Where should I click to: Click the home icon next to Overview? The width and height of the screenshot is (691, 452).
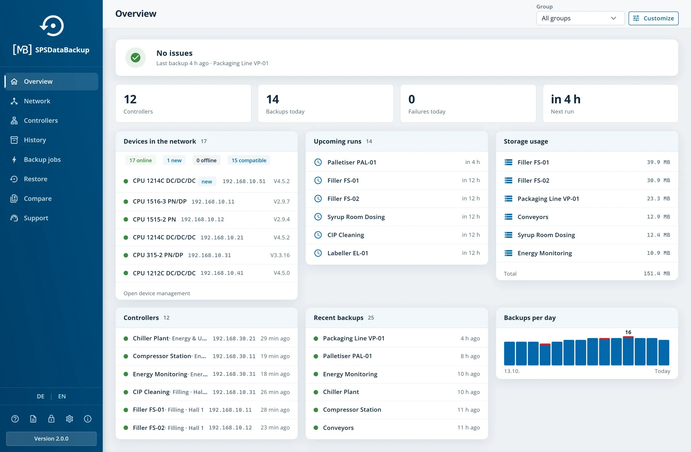14,81
